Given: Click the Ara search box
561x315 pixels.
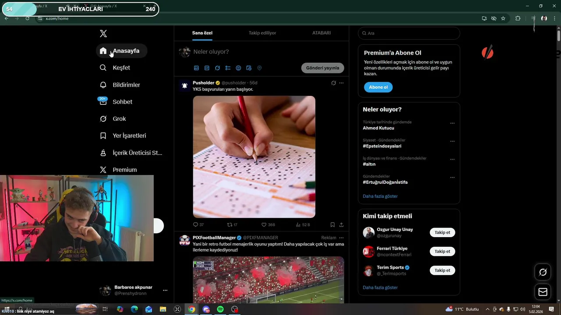Looking at the screenshot, I should tap(408, 33).
